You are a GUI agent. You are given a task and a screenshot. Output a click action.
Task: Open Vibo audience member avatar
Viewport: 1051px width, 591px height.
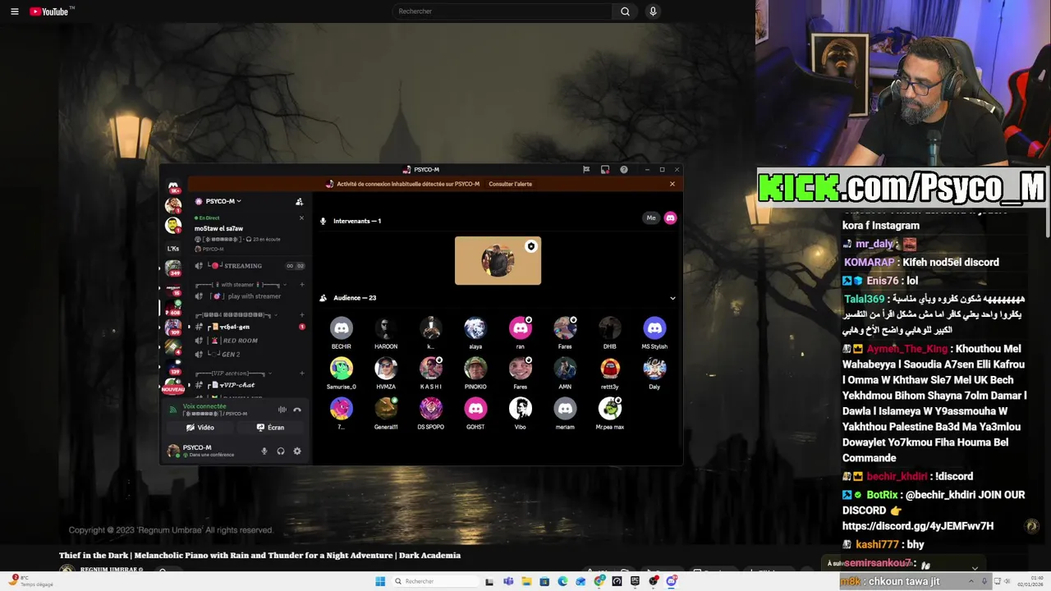tap(520, 409)
